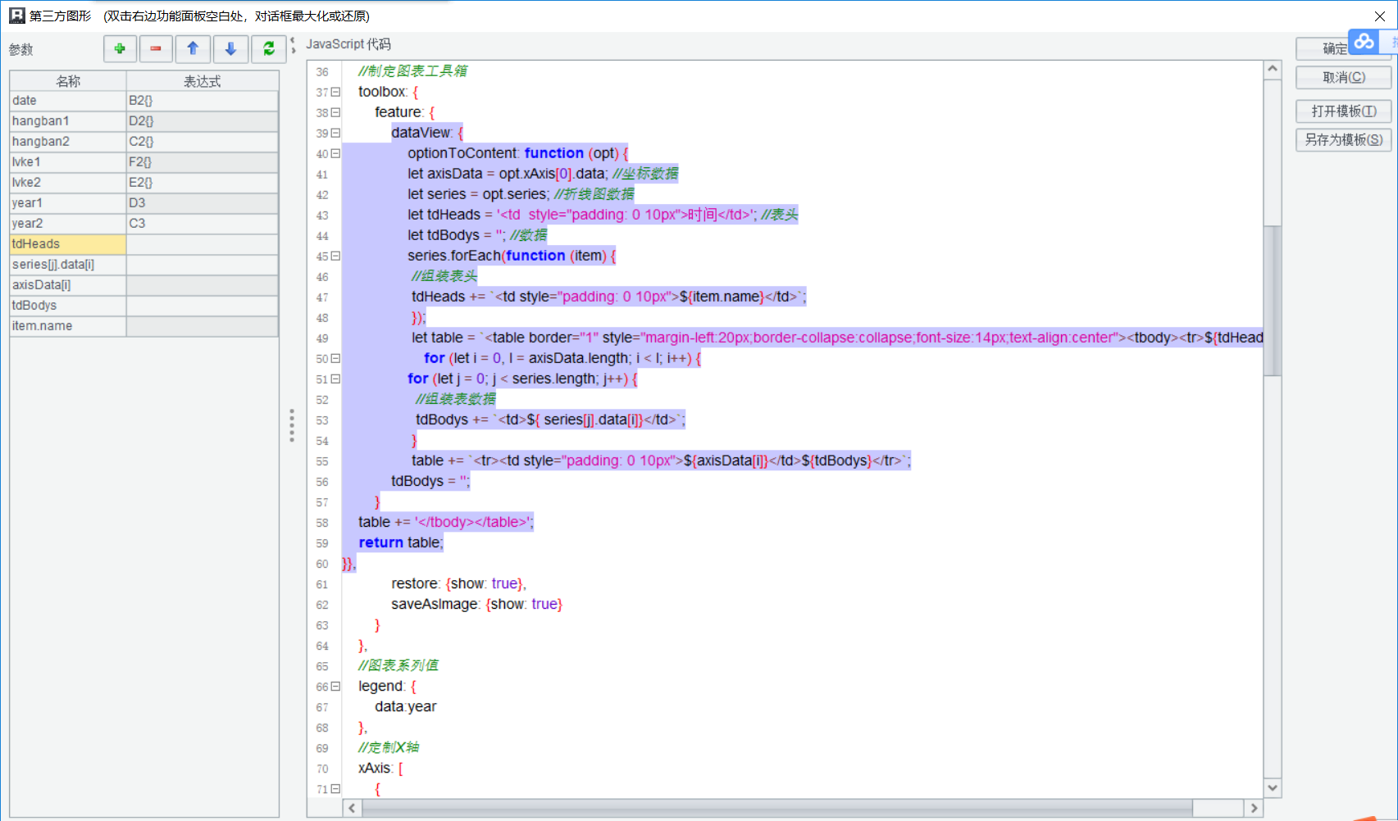Click the 打开模板 open template button
The height and width of the screenshot is (821, 1398).
point(1343,111)
